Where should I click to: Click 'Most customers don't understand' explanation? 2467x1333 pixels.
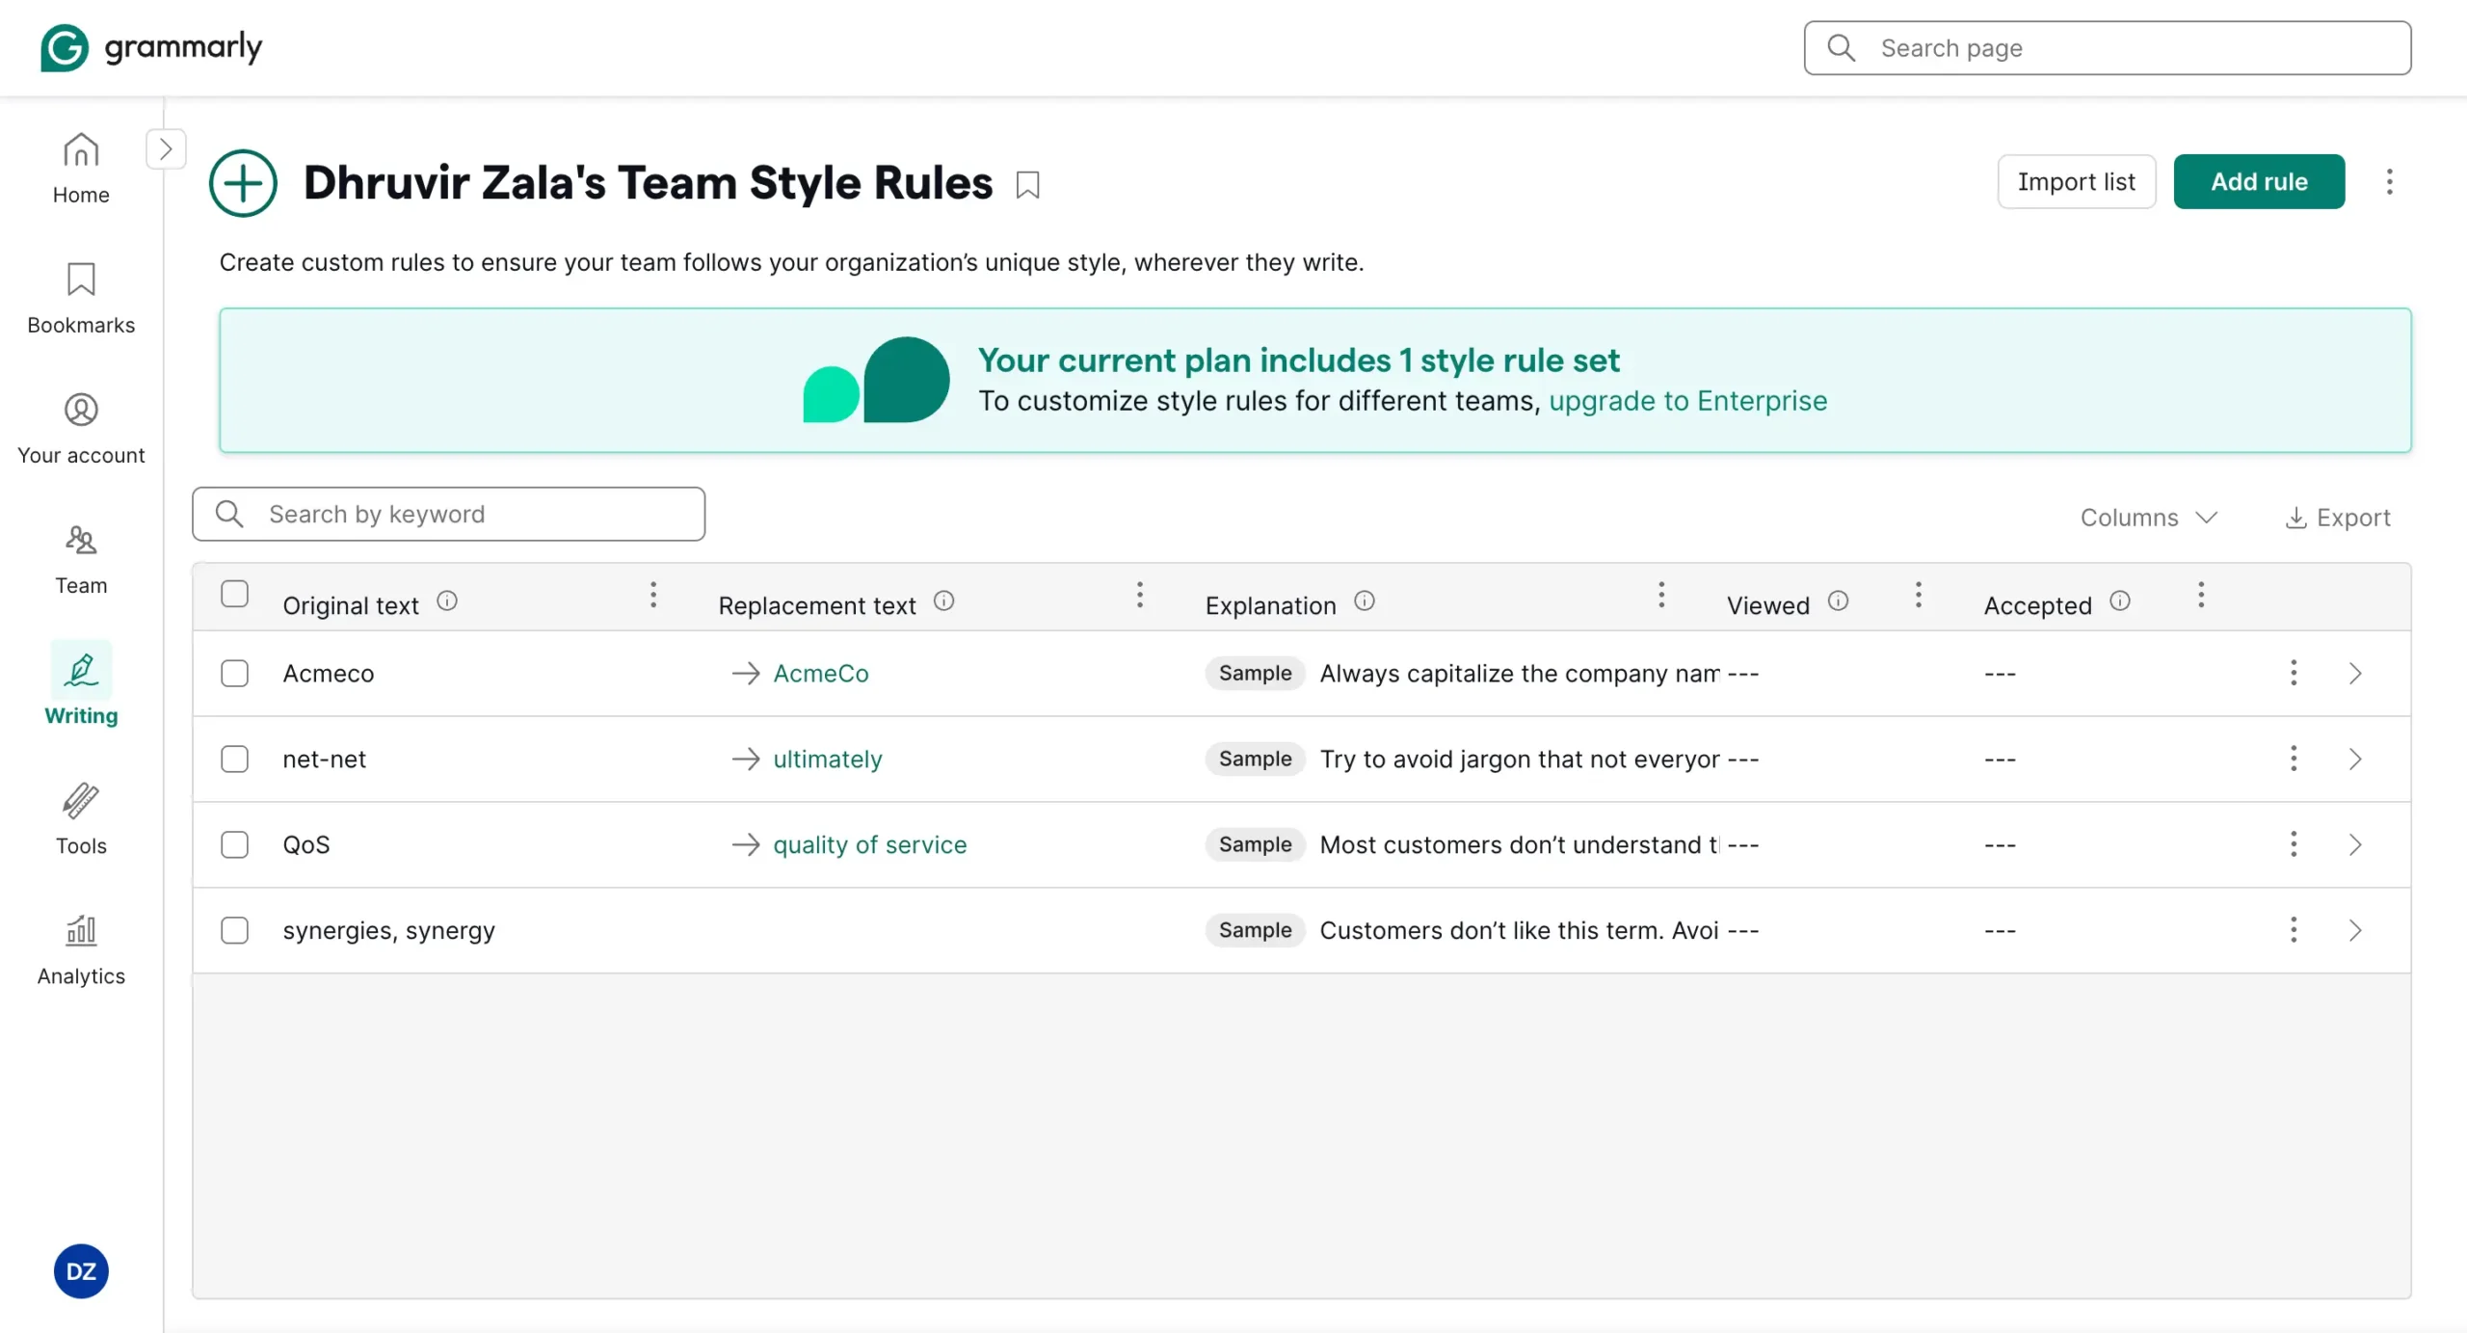pos(1520,844)
